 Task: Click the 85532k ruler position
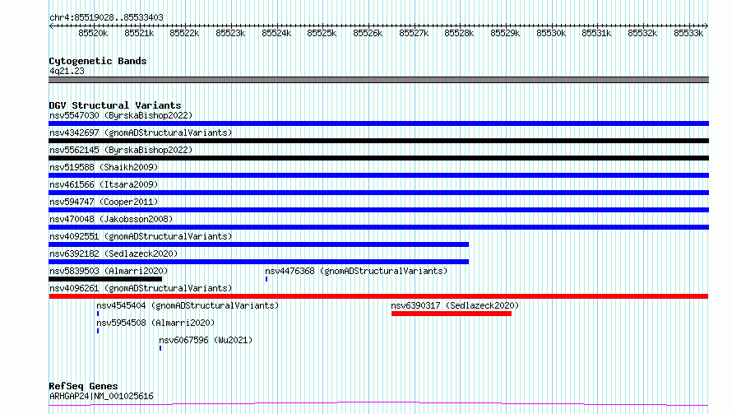tap(642, 33)
